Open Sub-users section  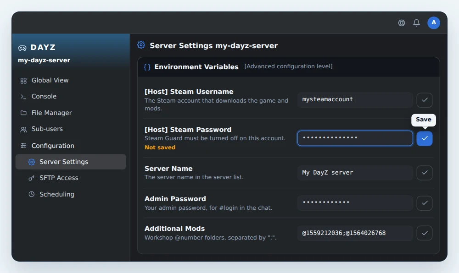tap(71, 129)
